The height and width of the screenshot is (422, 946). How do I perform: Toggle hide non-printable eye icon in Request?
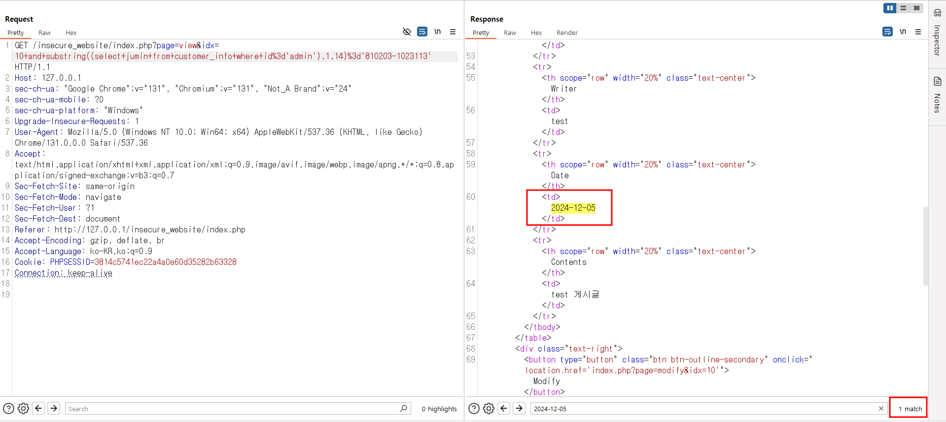407,32
